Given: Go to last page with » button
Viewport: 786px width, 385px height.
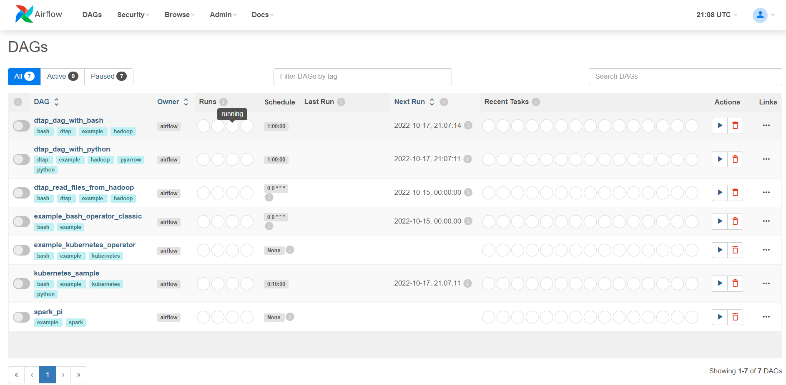Looking at the screenshot, I should click(x=79, y=375).
